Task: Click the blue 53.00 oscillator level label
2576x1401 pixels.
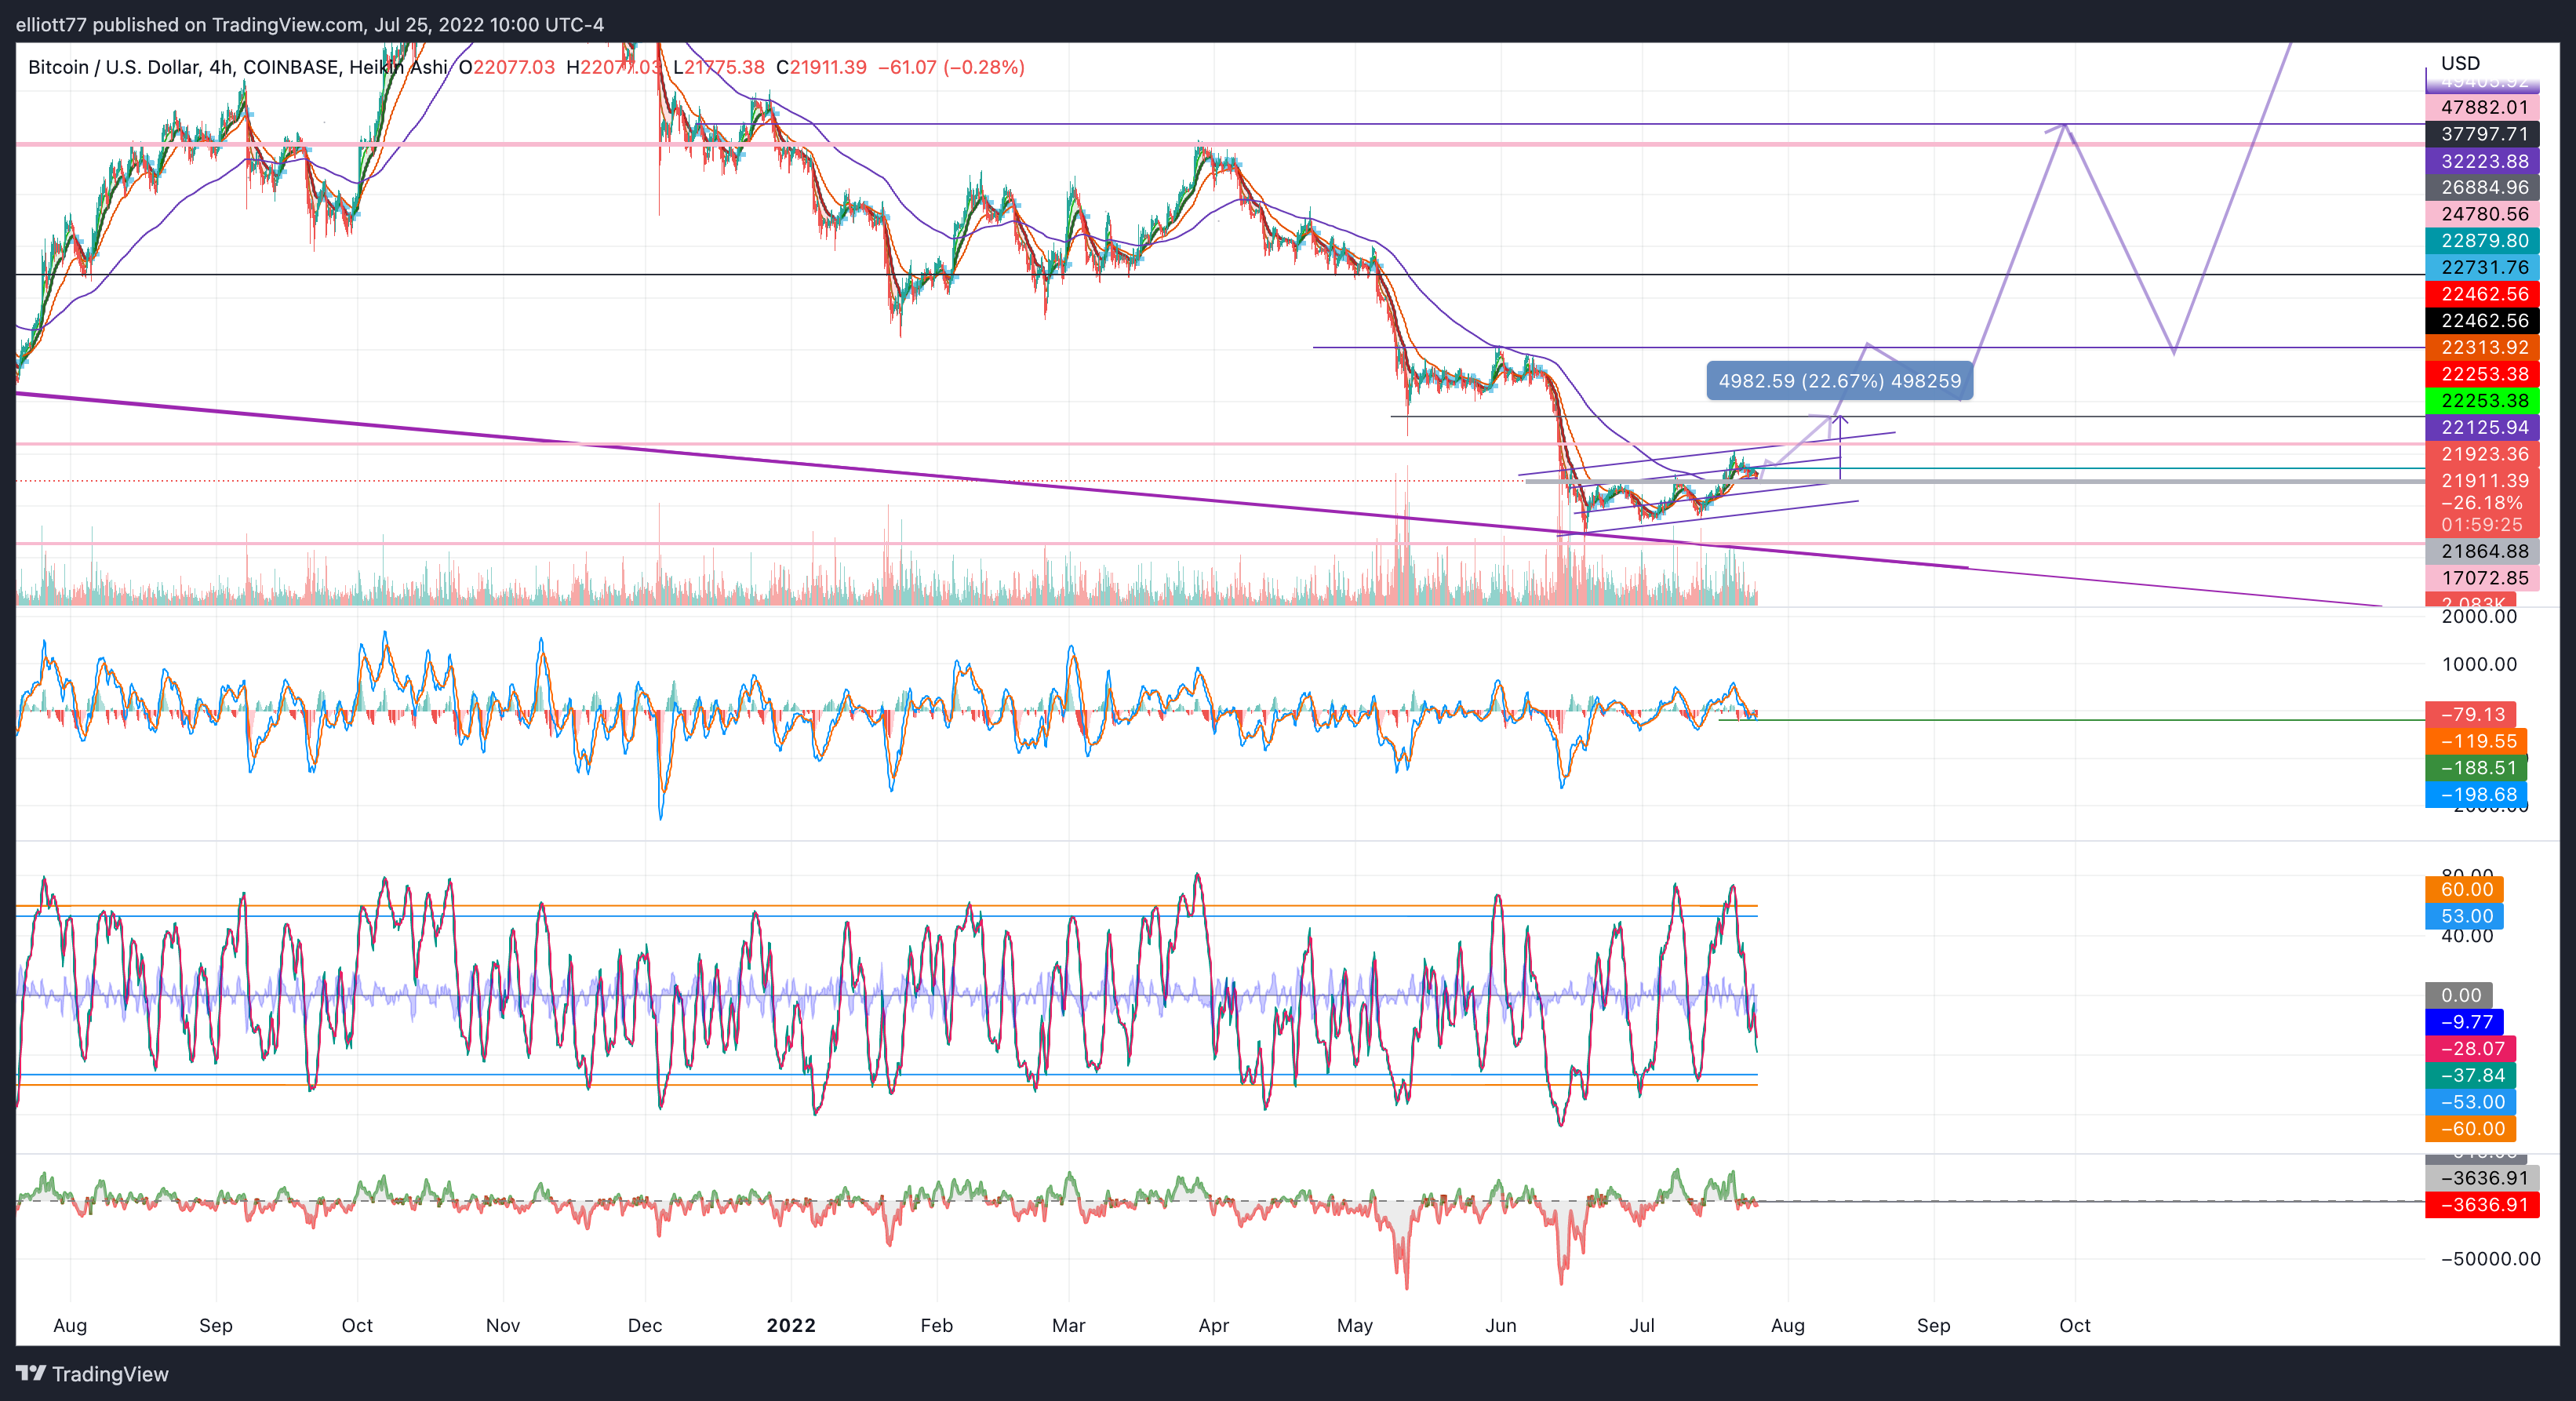Action: (2465, 916)
